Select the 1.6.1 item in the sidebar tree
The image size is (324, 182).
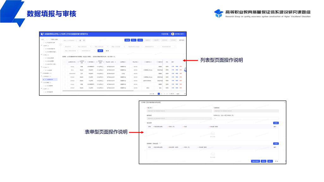click(48, 70)
